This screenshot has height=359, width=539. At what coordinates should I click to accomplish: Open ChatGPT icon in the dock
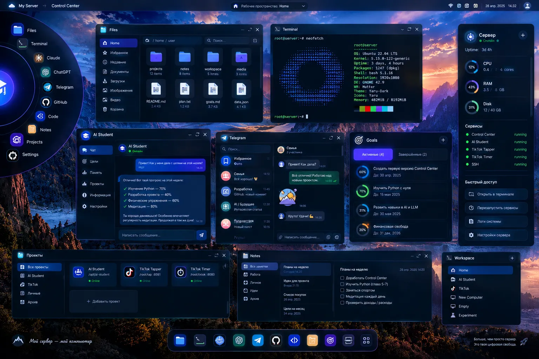(x=239, y=340)
